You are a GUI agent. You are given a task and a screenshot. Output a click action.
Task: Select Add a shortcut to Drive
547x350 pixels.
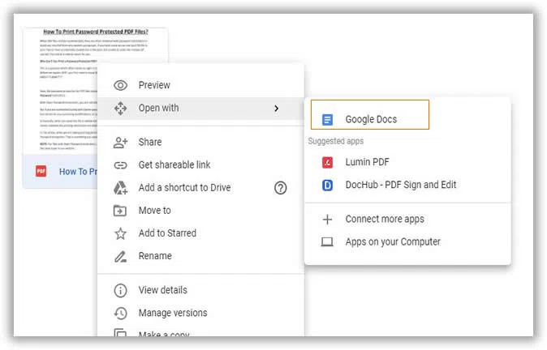coord(200,188)
